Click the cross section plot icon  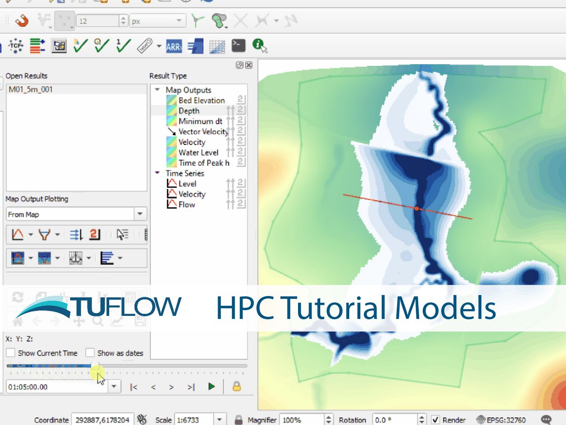click(44, 235)
